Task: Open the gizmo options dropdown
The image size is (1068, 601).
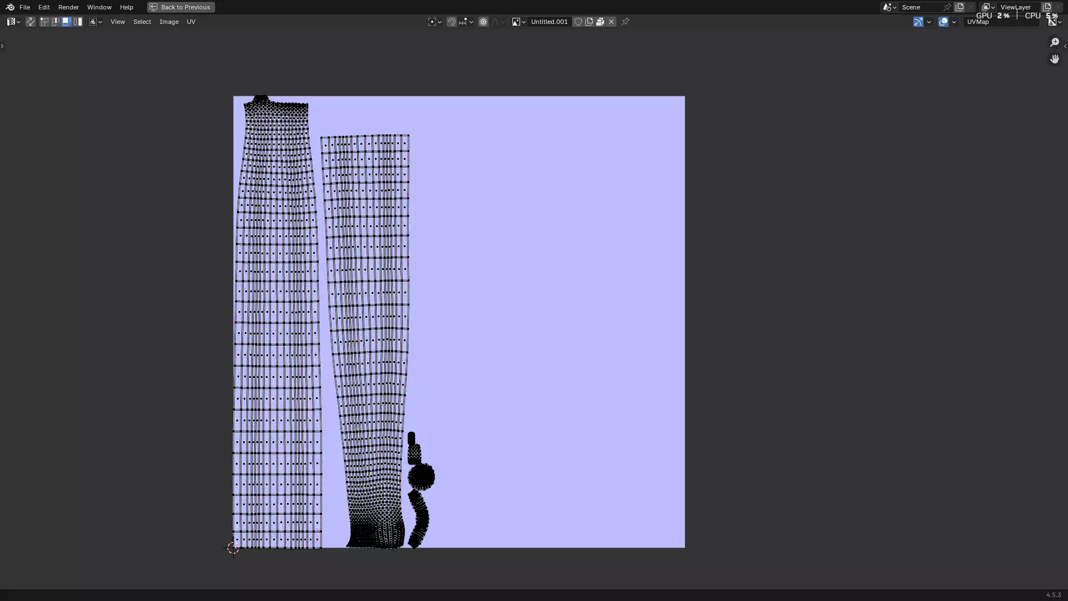Action: pos(929,22)
